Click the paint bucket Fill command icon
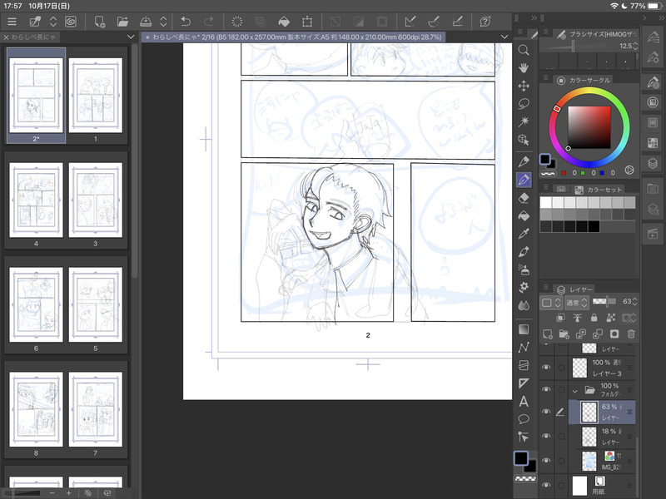Screen dimensions: 666x499 coord(284,22)
